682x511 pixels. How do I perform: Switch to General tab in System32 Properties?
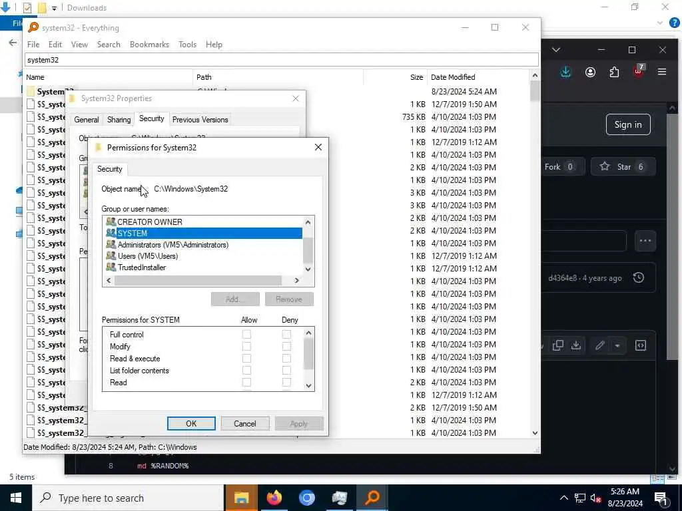coord(86,120)
